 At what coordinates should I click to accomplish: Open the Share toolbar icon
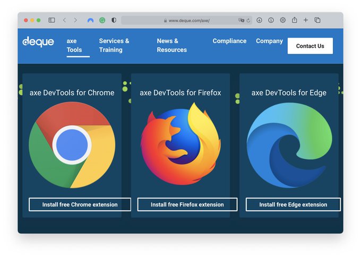295,20
